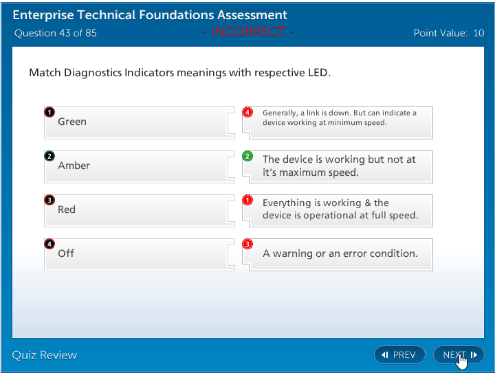
Task: Click the red INCORRECT status text
Action: click(248, 32)
